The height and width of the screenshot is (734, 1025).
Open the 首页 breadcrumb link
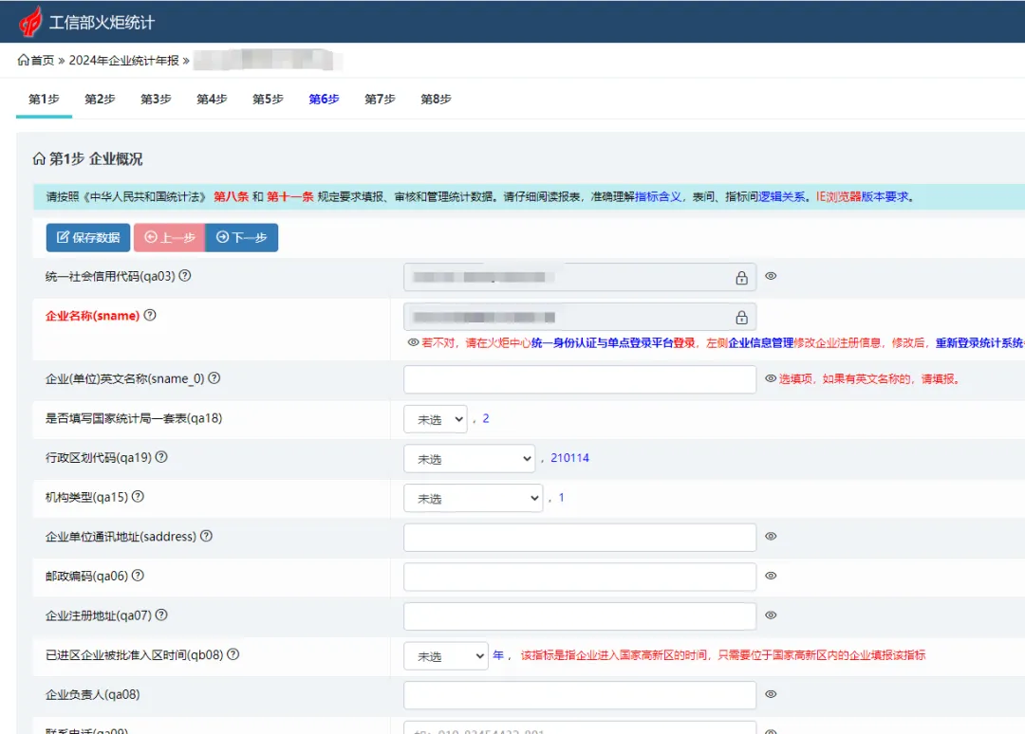(x=43, y=60)
